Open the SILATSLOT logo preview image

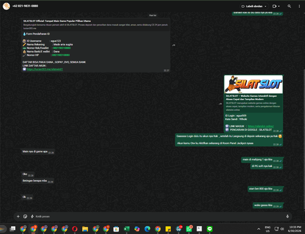(253, 85)
